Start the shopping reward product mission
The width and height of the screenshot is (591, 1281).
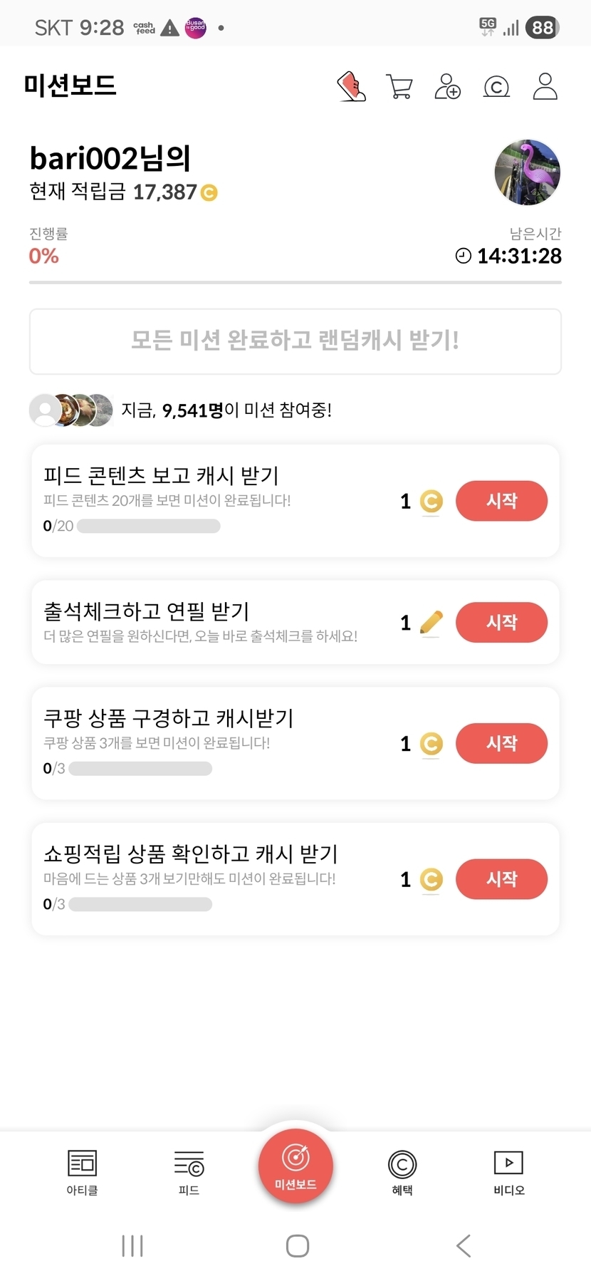click(x=501, y=878)
